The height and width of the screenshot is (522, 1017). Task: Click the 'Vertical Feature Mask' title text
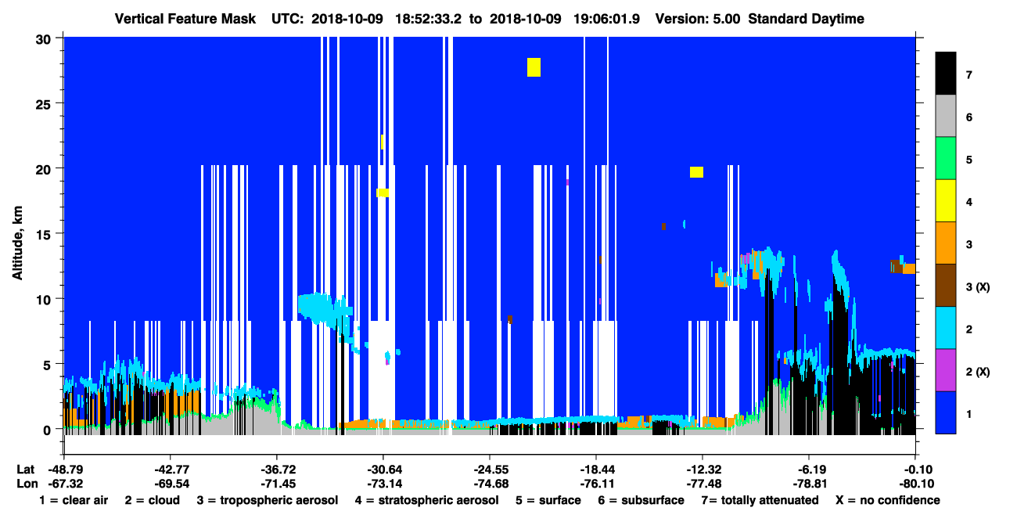coord(185,19)
